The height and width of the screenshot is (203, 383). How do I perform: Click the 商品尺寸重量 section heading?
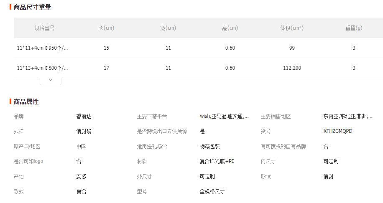32,7
